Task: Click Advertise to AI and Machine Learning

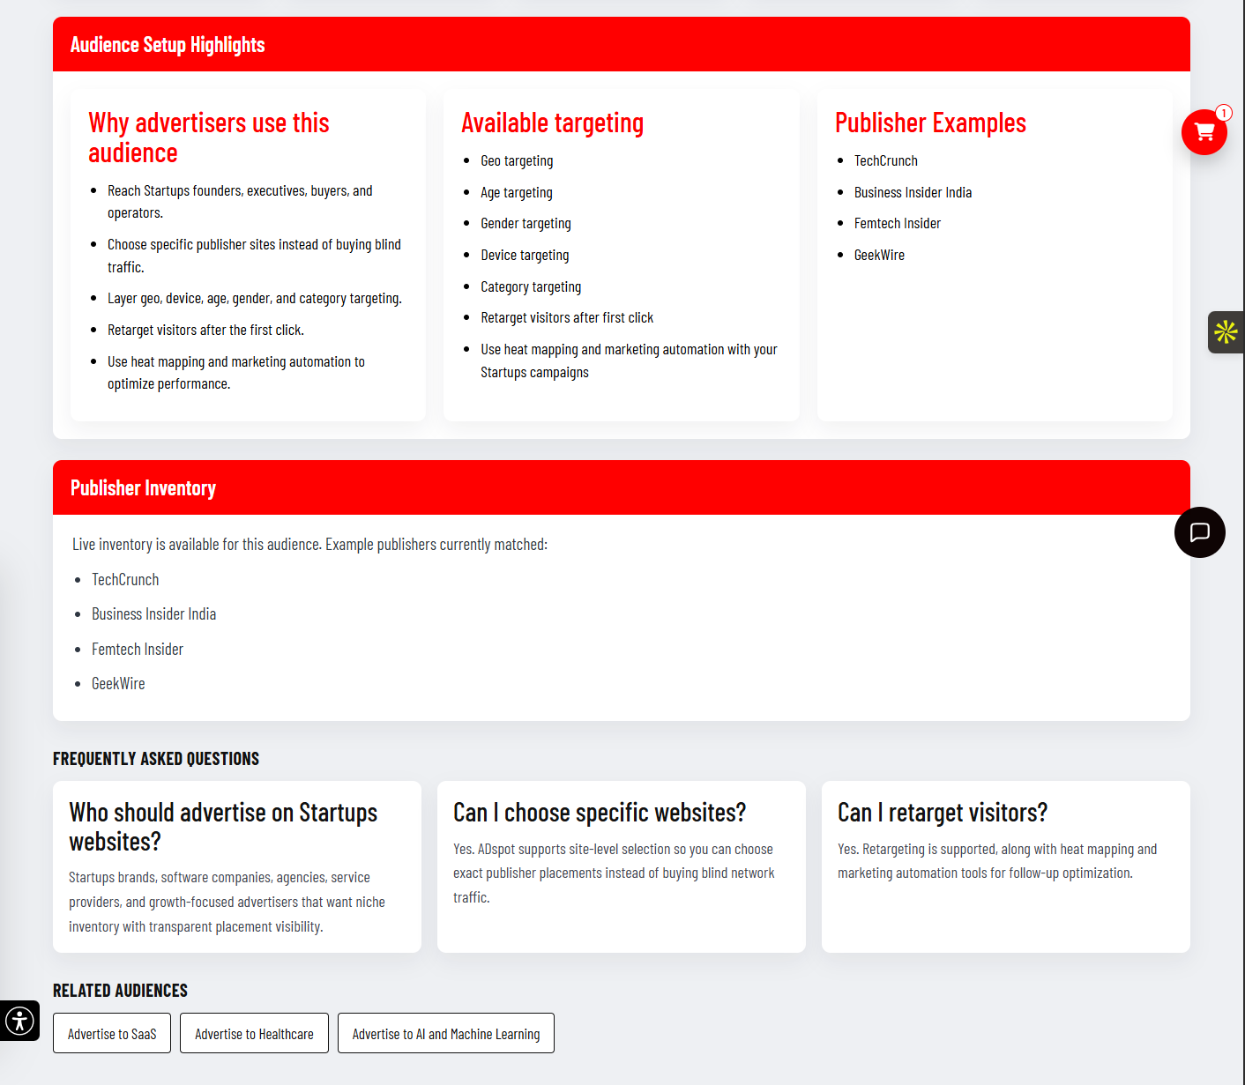Action: click(446, 1033)
